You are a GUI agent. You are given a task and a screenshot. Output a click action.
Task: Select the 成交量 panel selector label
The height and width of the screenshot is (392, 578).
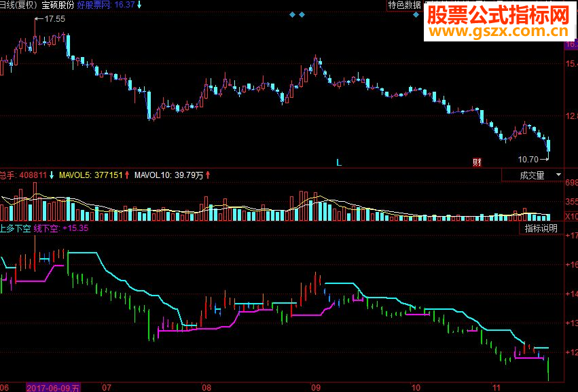click(532, 175)
